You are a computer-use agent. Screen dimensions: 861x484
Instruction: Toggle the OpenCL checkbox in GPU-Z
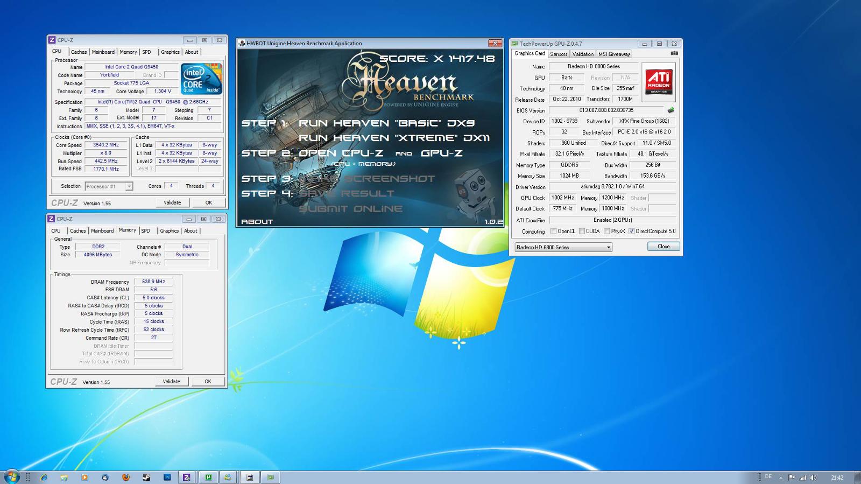coord(553,231)
